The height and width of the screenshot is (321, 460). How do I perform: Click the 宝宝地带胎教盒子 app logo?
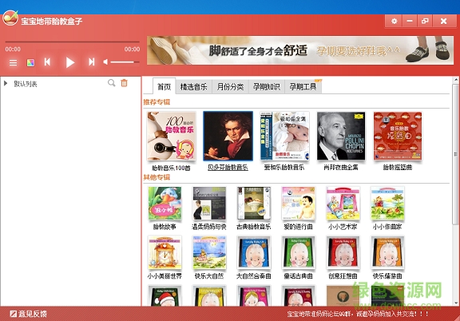click(10, 18)
